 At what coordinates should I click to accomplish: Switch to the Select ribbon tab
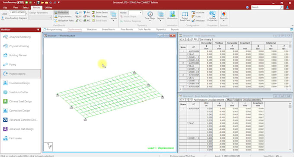pyautogui.click(x=26, y=7)
